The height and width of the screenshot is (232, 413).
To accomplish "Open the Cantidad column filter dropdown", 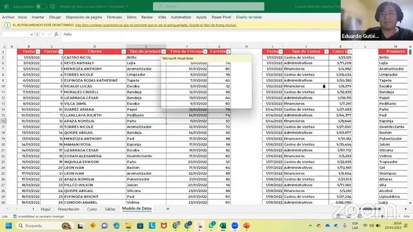I will tap(228, 52).
